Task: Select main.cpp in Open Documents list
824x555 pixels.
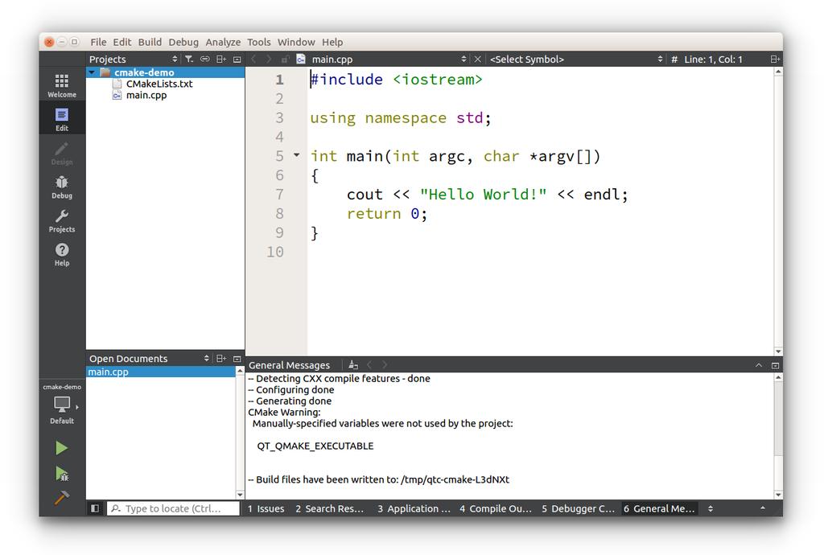Action: pos(161,372)
